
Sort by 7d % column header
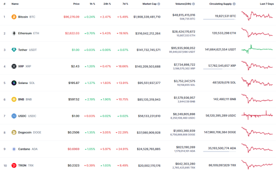click(126, 4)
